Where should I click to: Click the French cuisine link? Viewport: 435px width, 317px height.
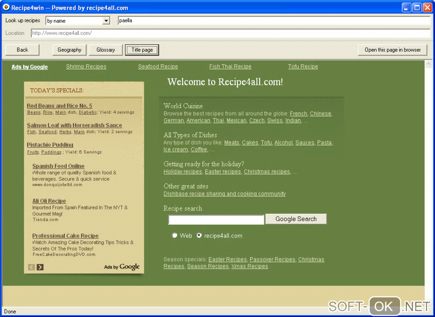[299, 114]
